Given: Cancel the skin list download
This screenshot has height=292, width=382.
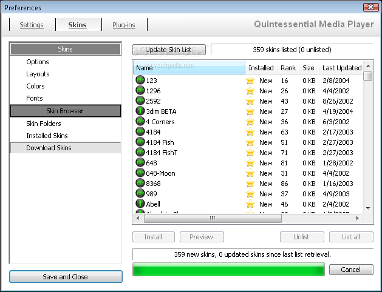Looking at the screenshot, I should (351, 270).
